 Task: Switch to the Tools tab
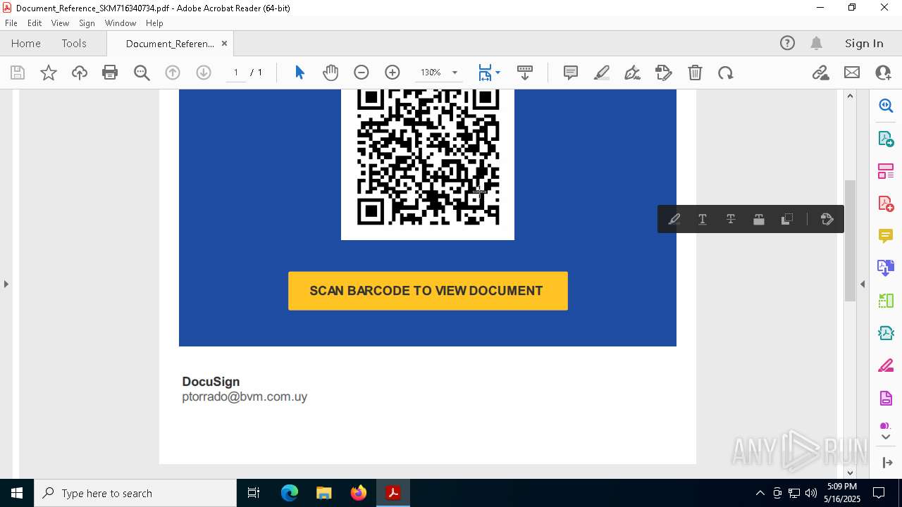click(x=74, y=43)
